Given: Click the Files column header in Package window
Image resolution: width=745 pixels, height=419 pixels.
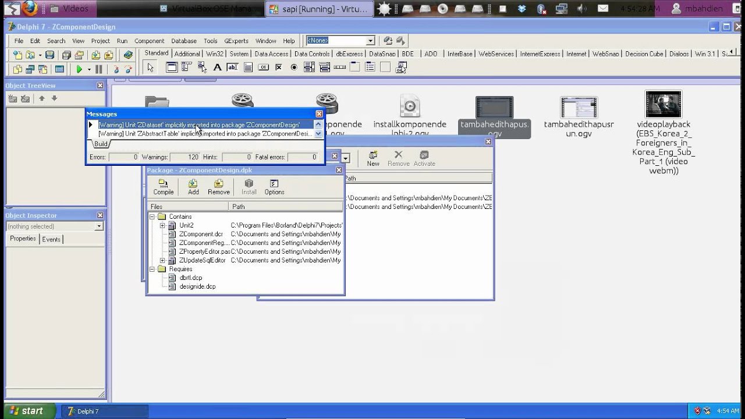Looking at the screenshot, I should coord(189,207).
